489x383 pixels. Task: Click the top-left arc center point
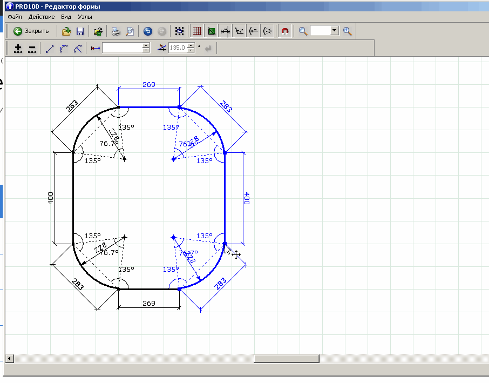(125, 159)
